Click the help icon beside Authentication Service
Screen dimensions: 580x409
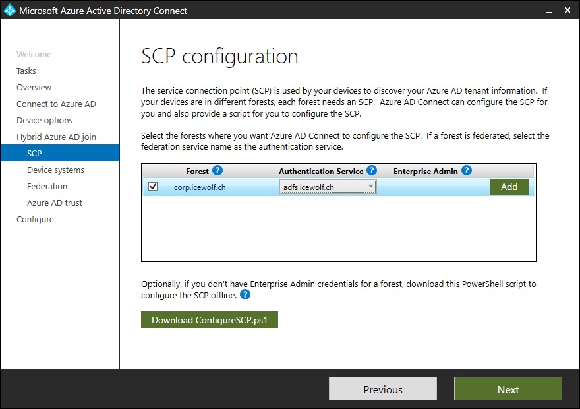371,171
